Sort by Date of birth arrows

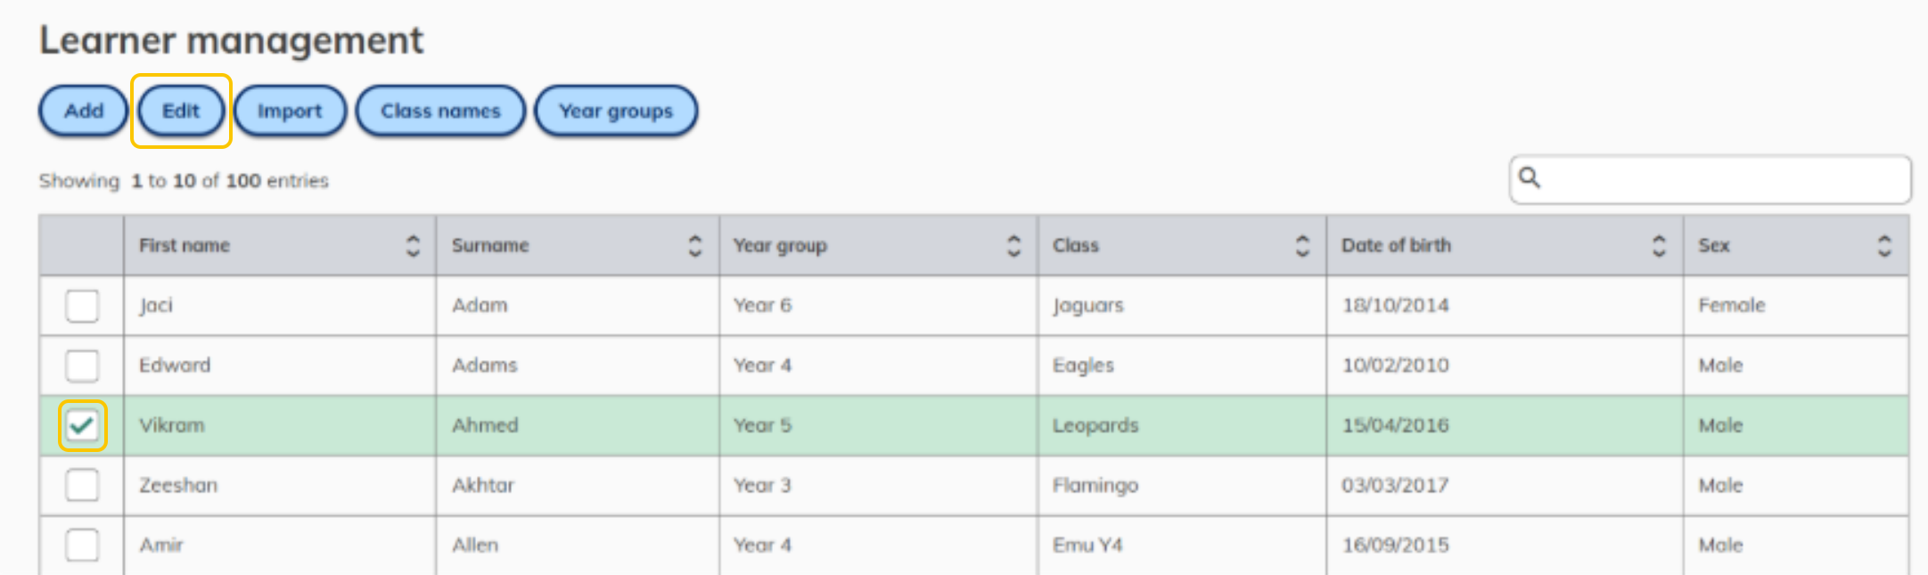click(1659, 245)
